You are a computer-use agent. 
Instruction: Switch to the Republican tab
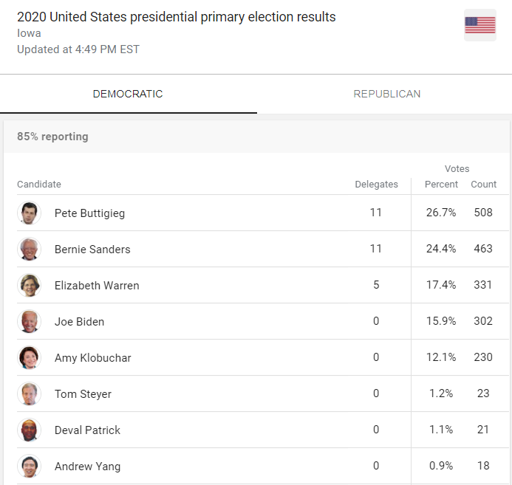(386, 94)
